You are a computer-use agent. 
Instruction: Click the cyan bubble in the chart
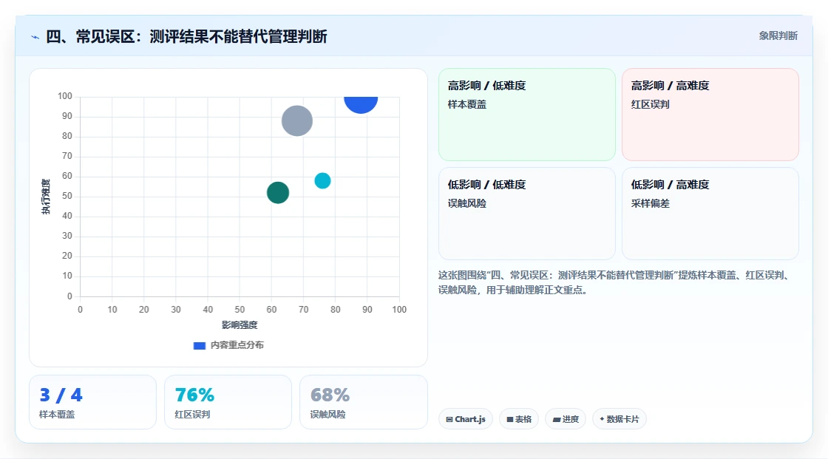(x=322, y=180)
